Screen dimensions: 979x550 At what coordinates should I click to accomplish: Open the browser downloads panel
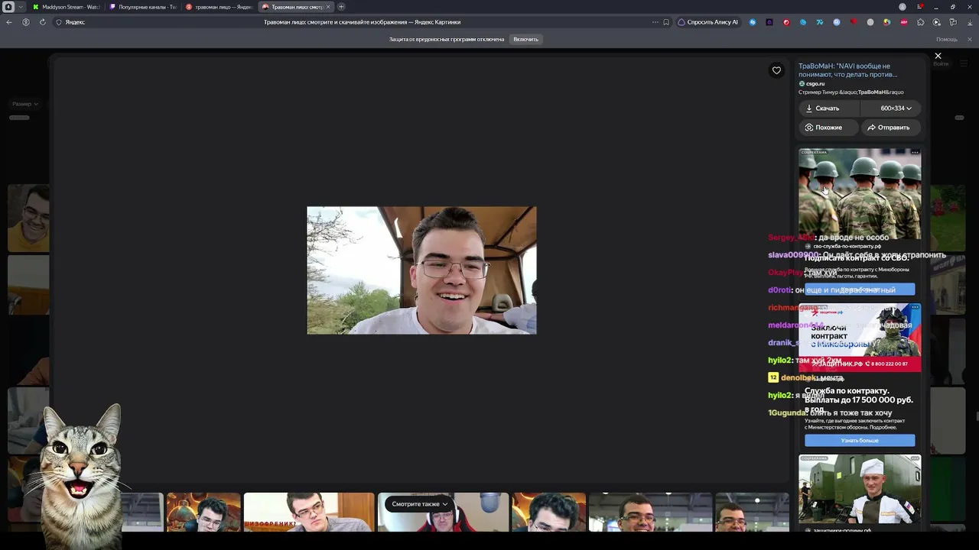969,22
